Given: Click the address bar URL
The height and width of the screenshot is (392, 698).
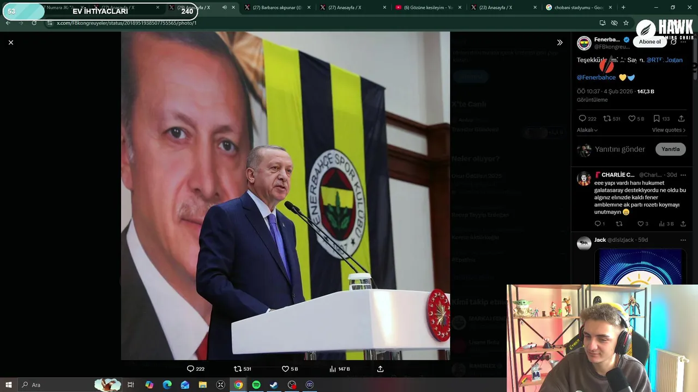Looking at the screenshot, I should pyautogui.click(x=127, y=23).
